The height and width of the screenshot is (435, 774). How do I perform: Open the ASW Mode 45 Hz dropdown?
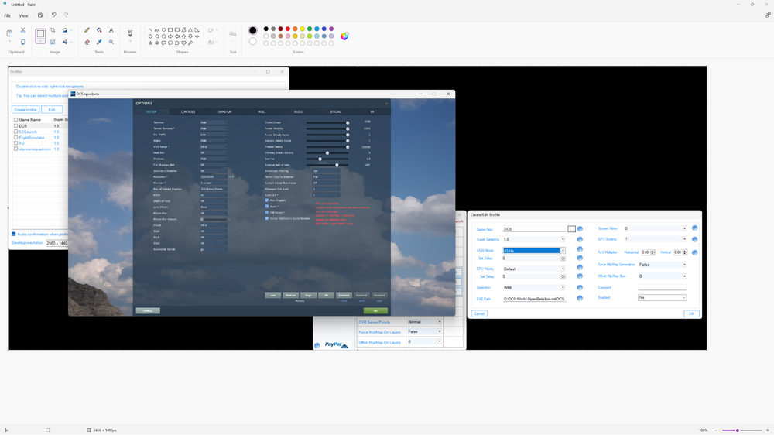[x=534, y=251]
